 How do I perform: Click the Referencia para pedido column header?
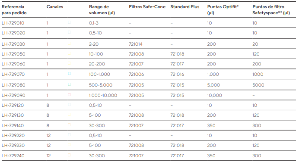coord(14,10)
